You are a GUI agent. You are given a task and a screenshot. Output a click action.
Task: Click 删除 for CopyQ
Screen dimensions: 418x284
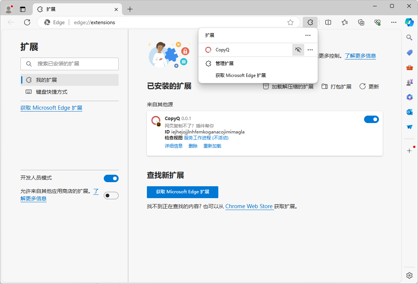click(x=193, y=146)
